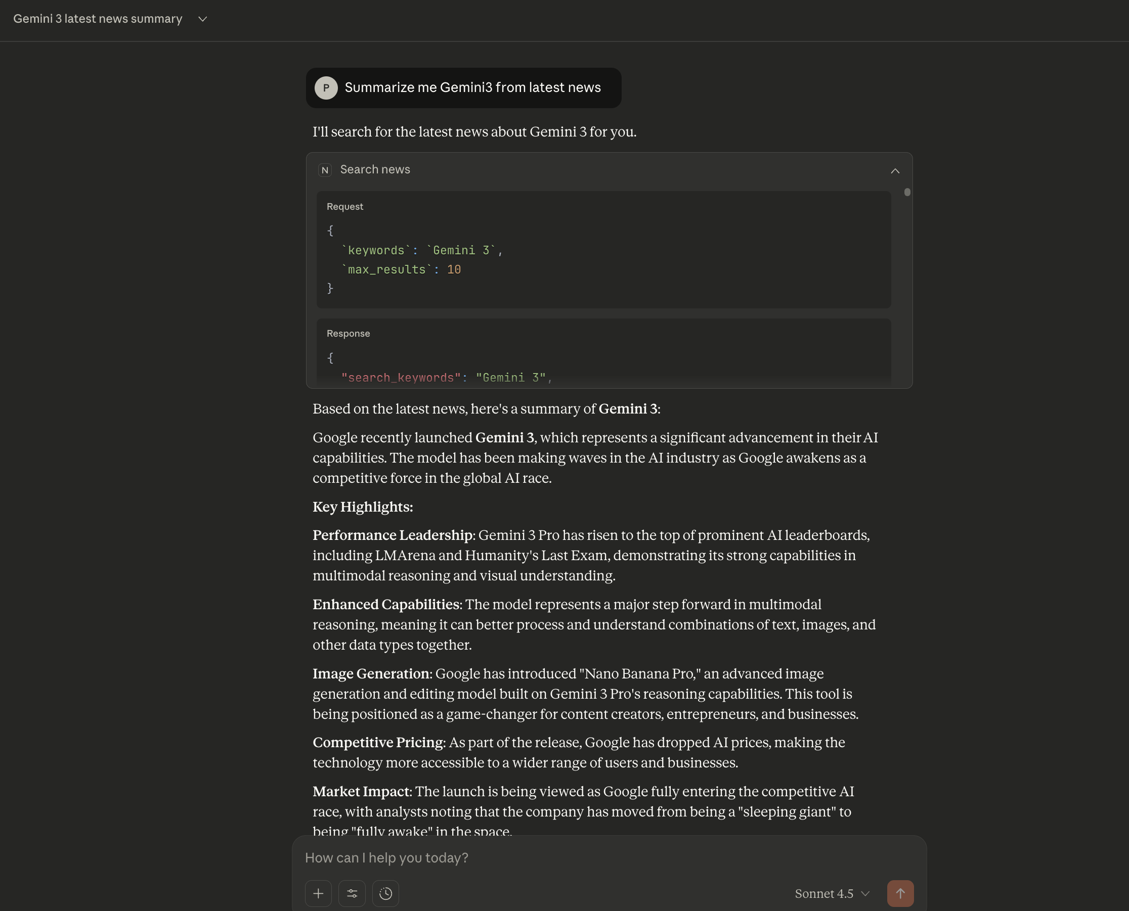Click the user avatar labeled P
The height and width of the screenshot is (911, 1129).
click(326, 87)
